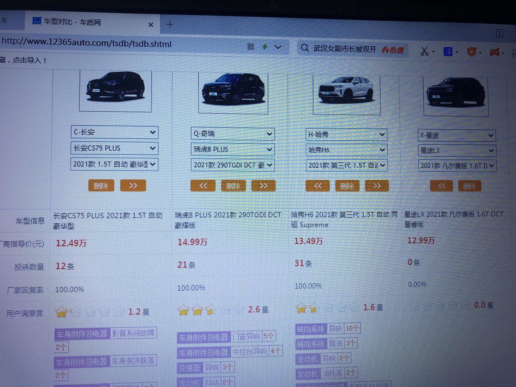Click the blue 译 translate icon
The height and width of the screenshot is (387, 516).
point(448,52)
